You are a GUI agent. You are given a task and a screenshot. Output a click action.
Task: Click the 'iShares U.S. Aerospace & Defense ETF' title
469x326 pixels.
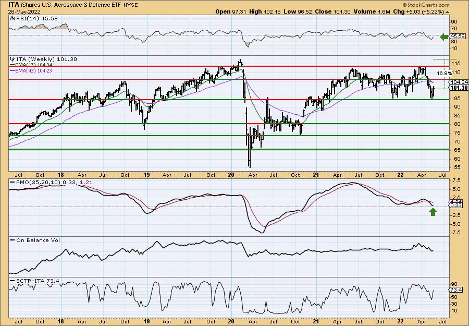[72, 5]
